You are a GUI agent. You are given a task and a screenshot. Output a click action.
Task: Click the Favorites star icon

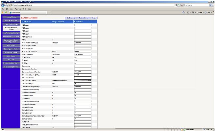(x=3, y=13)
